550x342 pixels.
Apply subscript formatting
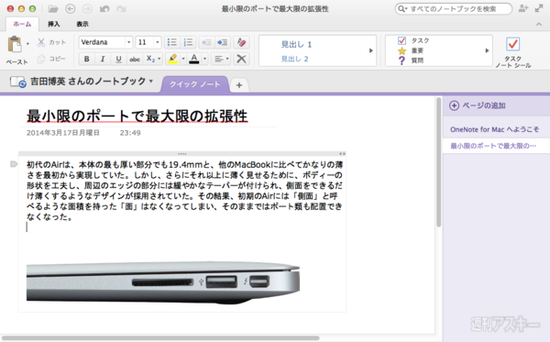pos(150,59)
